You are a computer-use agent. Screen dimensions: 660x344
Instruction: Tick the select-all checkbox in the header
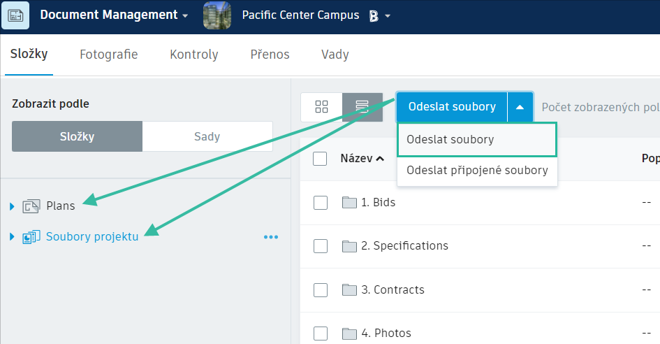pyautogui.click(x=321, y=159)
